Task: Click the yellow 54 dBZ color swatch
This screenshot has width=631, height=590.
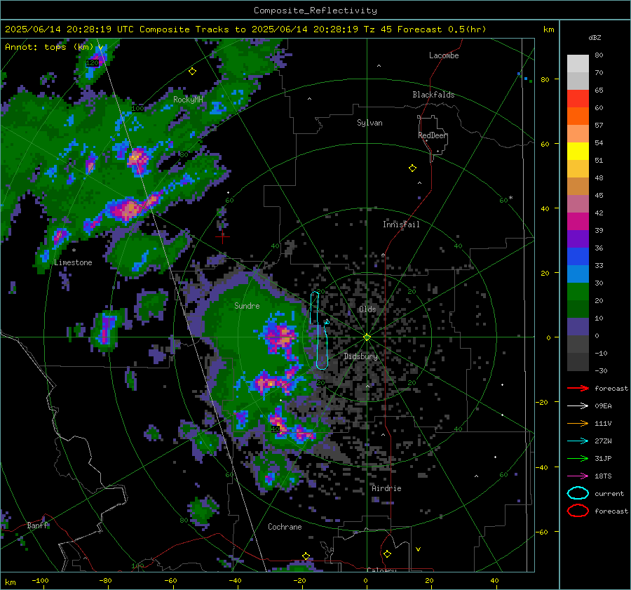Action: coord(578,151)
